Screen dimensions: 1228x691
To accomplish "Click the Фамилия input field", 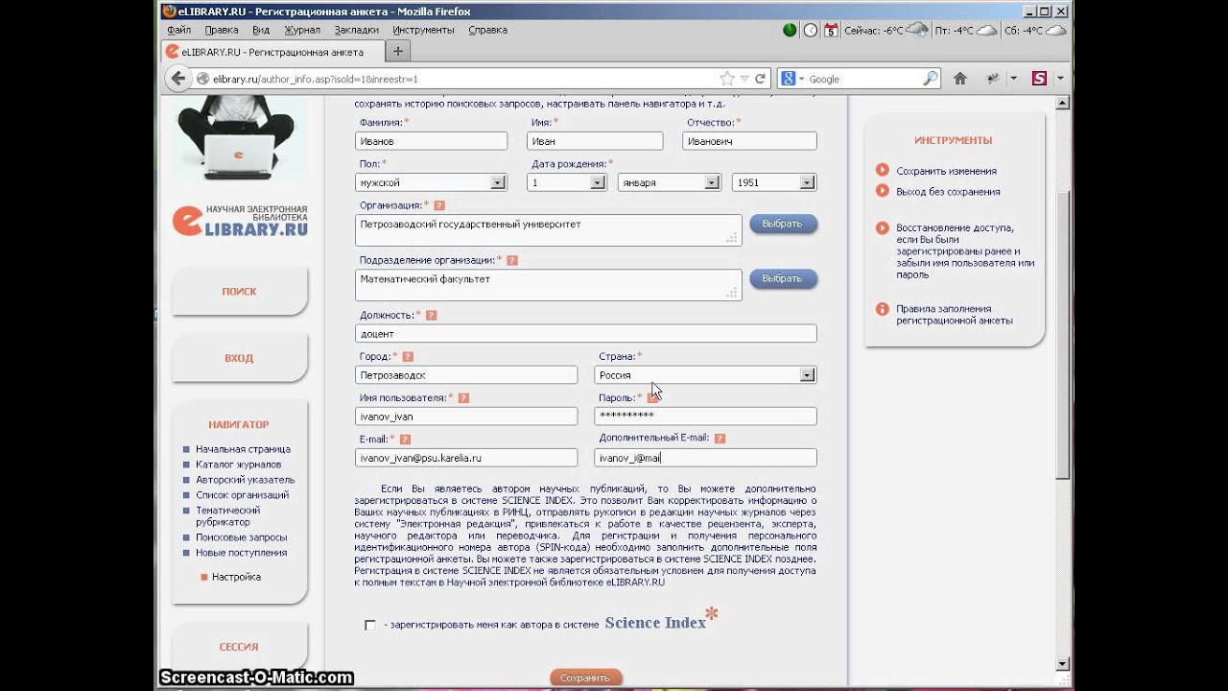I will 431,141.
